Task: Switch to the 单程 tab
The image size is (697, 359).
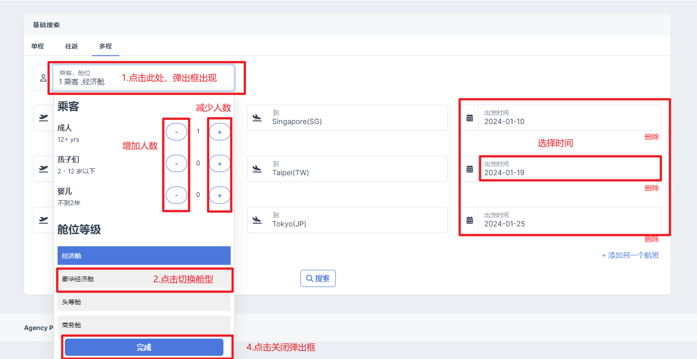Action: [x=38, y=46]
